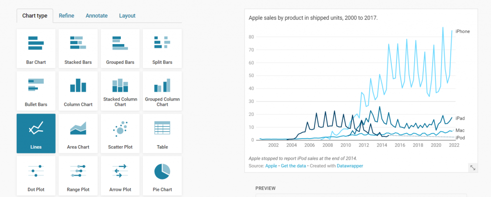The image size is (491, 197).
Task: Open the Annotate tab
Action: pyautogui.click(x=96, y=16)
